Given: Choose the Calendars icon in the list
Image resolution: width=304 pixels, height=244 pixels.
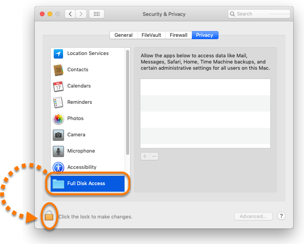Looking at the screenshot, I should (x=58, y=86).
